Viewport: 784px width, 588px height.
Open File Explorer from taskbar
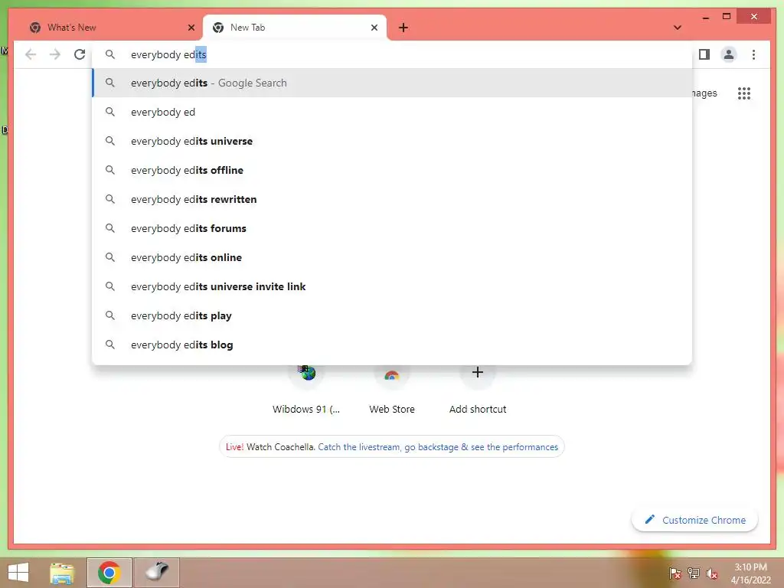click(x=62, y=573)
